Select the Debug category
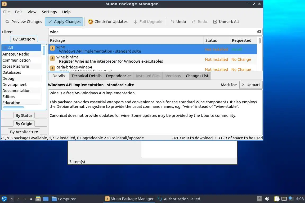305x203 pixels. coord(21,79)
